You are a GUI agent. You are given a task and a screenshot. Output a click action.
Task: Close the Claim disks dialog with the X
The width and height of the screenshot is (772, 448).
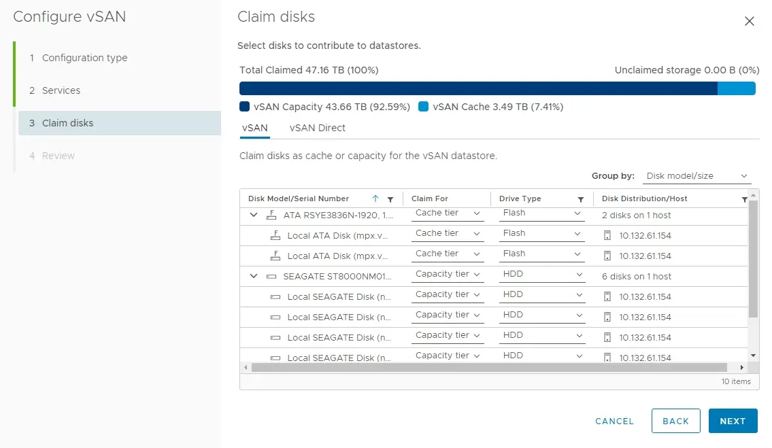[x=749, y=21]
